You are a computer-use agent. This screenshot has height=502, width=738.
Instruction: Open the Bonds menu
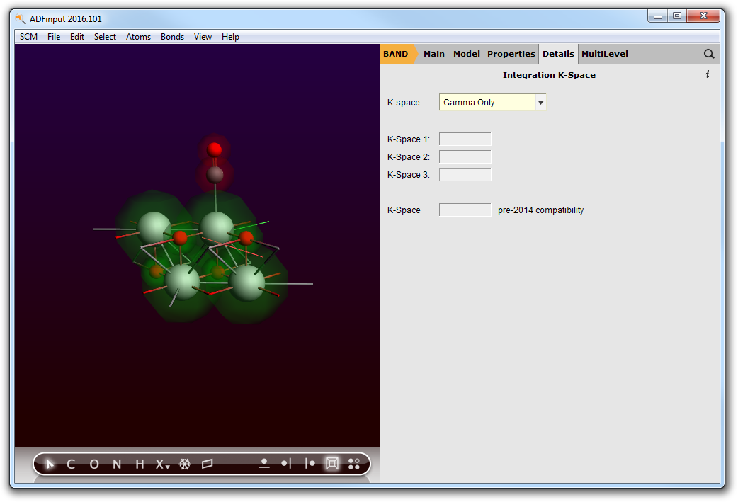[x=172, y=37]
